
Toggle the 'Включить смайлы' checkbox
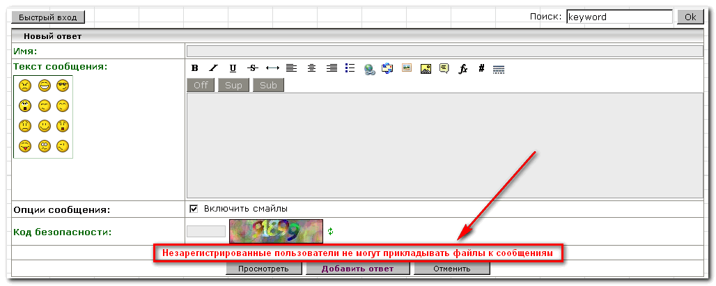point(194,209)
